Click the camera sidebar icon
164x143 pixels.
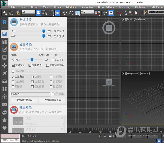(4, 104)
